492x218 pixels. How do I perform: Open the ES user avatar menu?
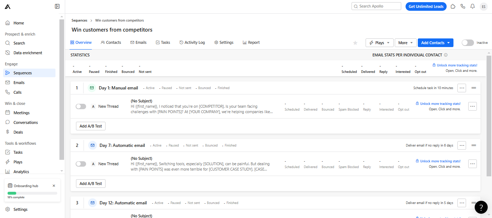[x=483, y=6]
